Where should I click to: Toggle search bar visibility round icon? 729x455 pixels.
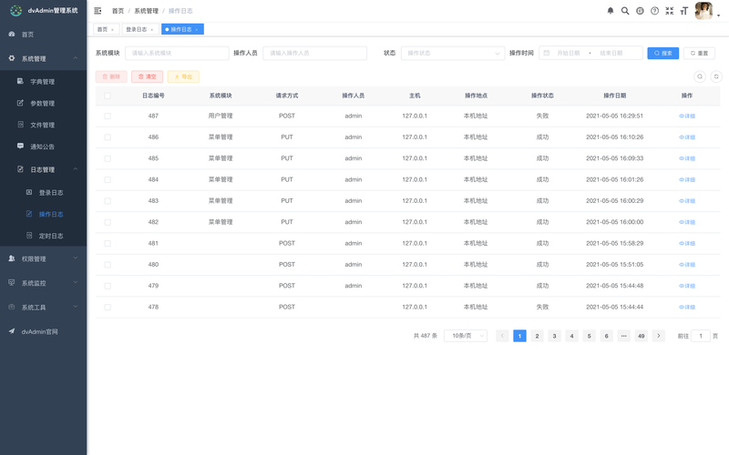tap(700, 76)
